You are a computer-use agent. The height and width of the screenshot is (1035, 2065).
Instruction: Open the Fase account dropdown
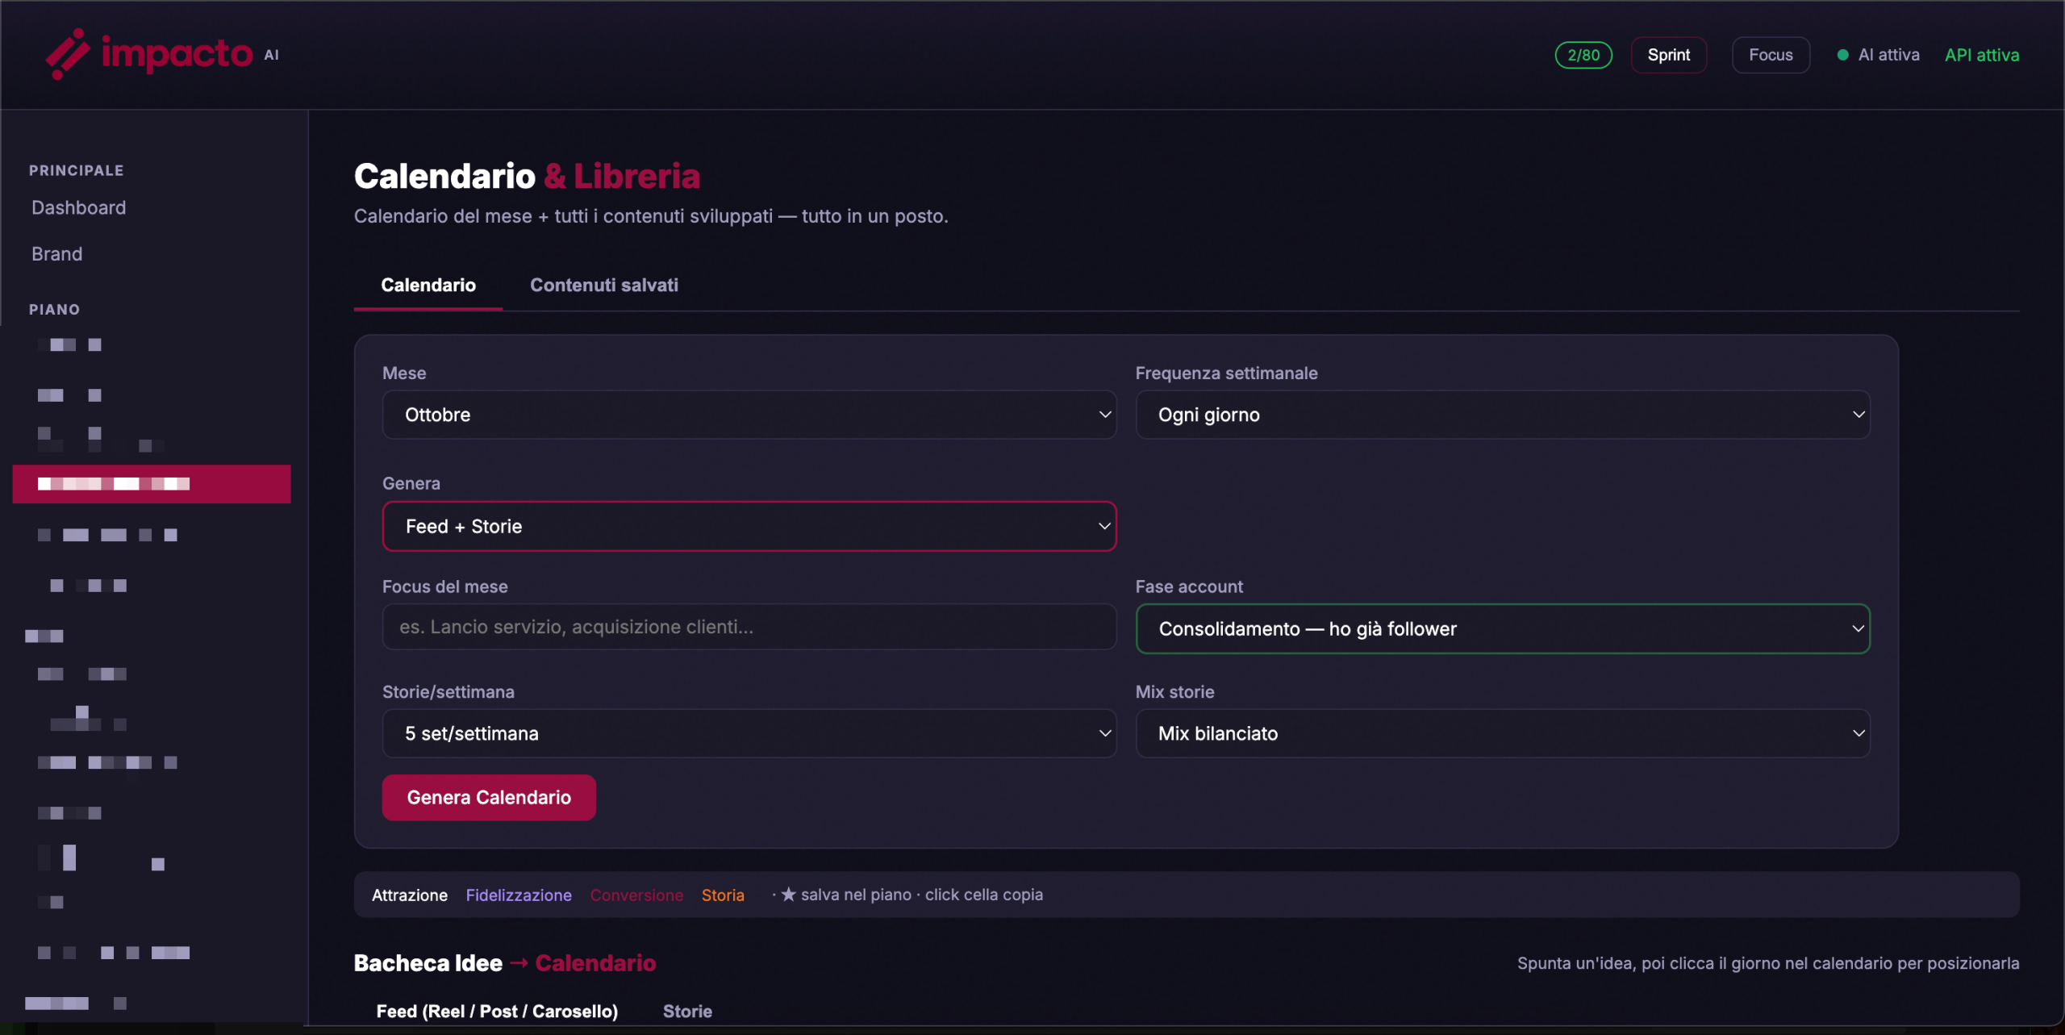click(1503, 628)
